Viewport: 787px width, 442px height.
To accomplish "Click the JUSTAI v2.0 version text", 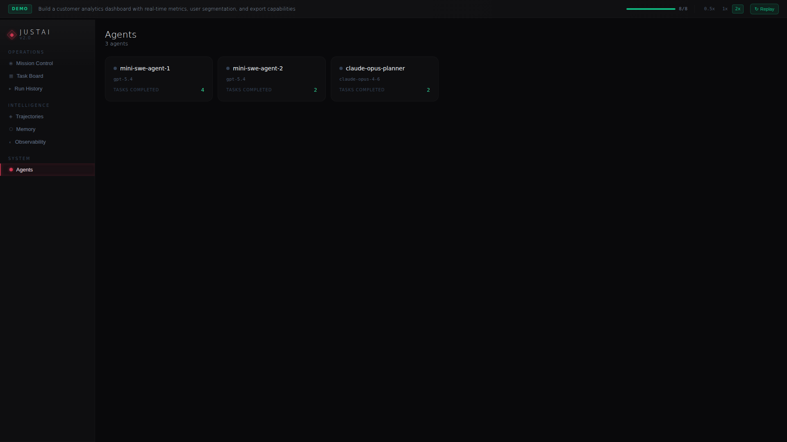I will [25, 38].
